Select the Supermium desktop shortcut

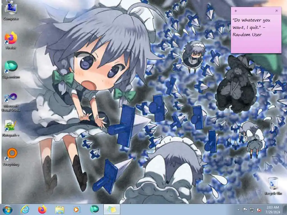click(x=11, y=69)
